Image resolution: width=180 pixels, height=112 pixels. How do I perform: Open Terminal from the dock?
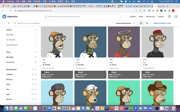pos(157,108)
